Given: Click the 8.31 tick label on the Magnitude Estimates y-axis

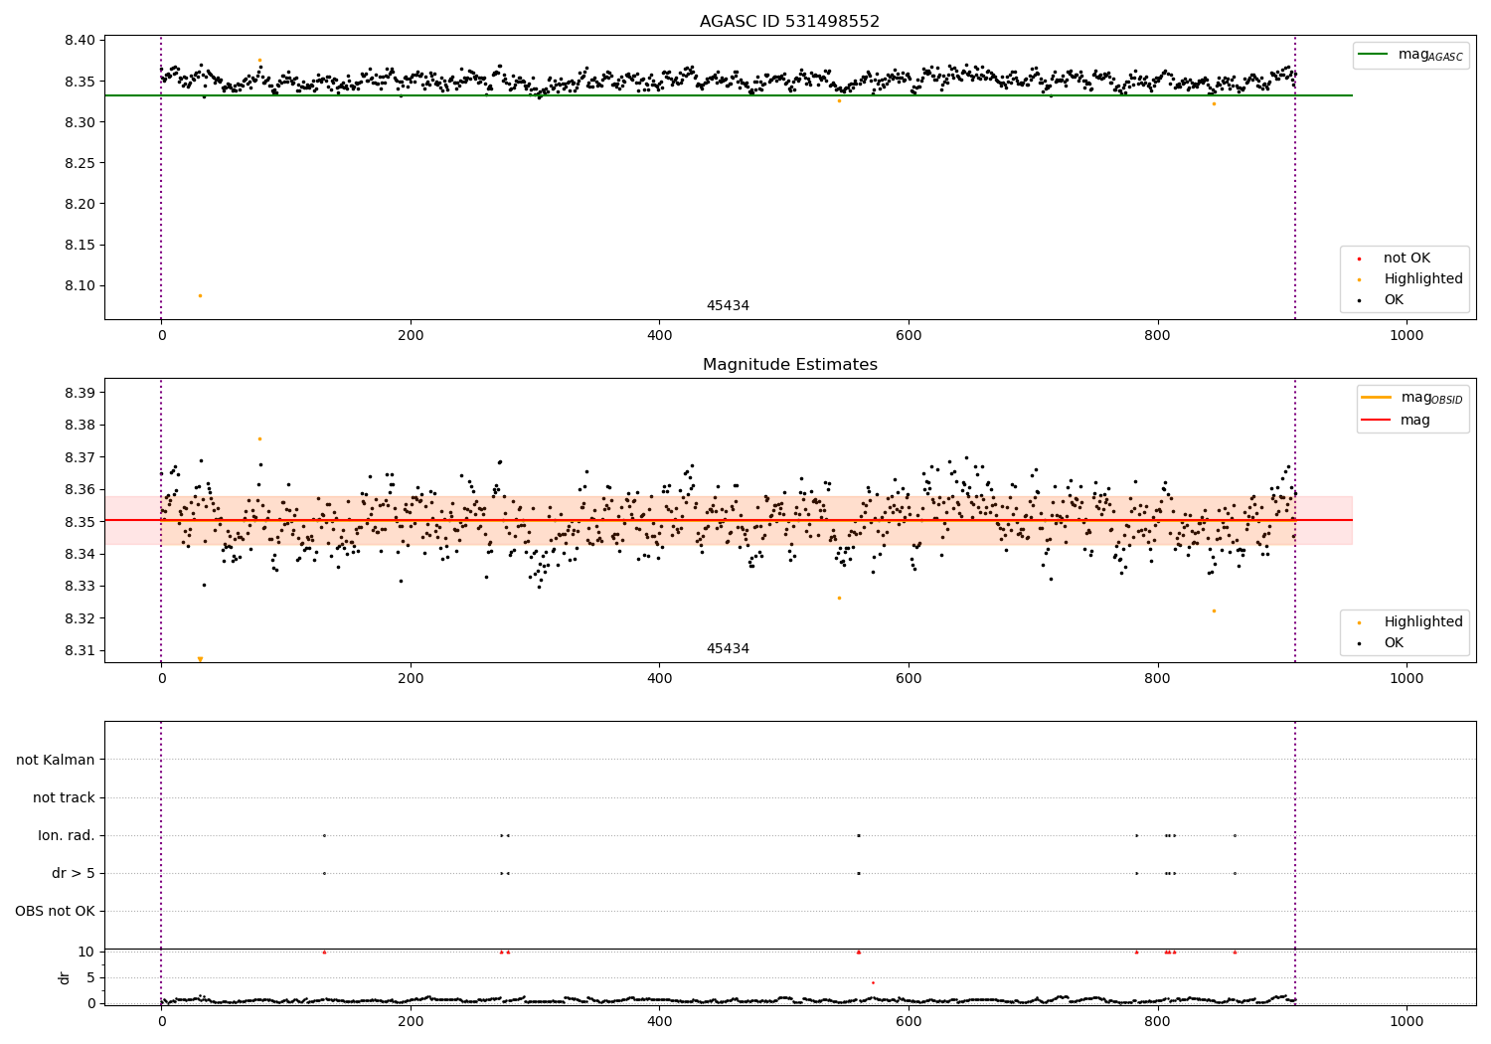Looking at the screenshot, I should [81, 651].
